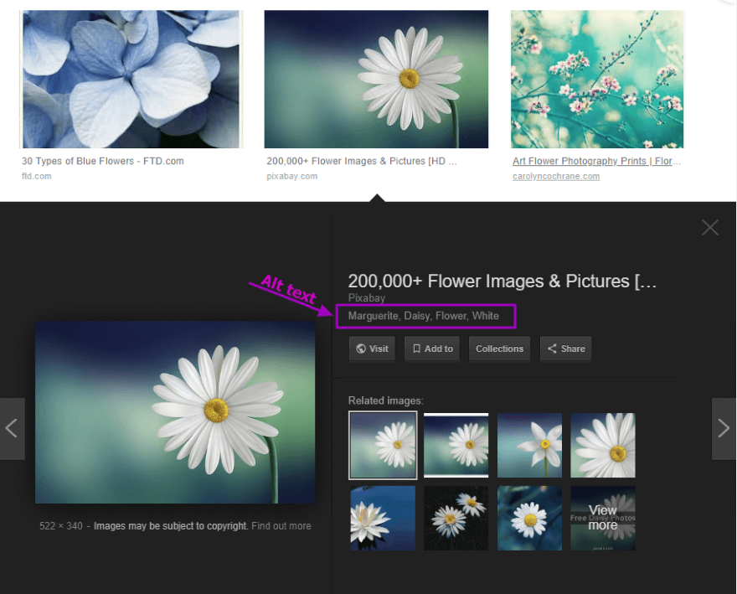The height and width of the screenshot is (594, 737).
Task: Click the globe Visit button
Action: click(x=372, y=349)
